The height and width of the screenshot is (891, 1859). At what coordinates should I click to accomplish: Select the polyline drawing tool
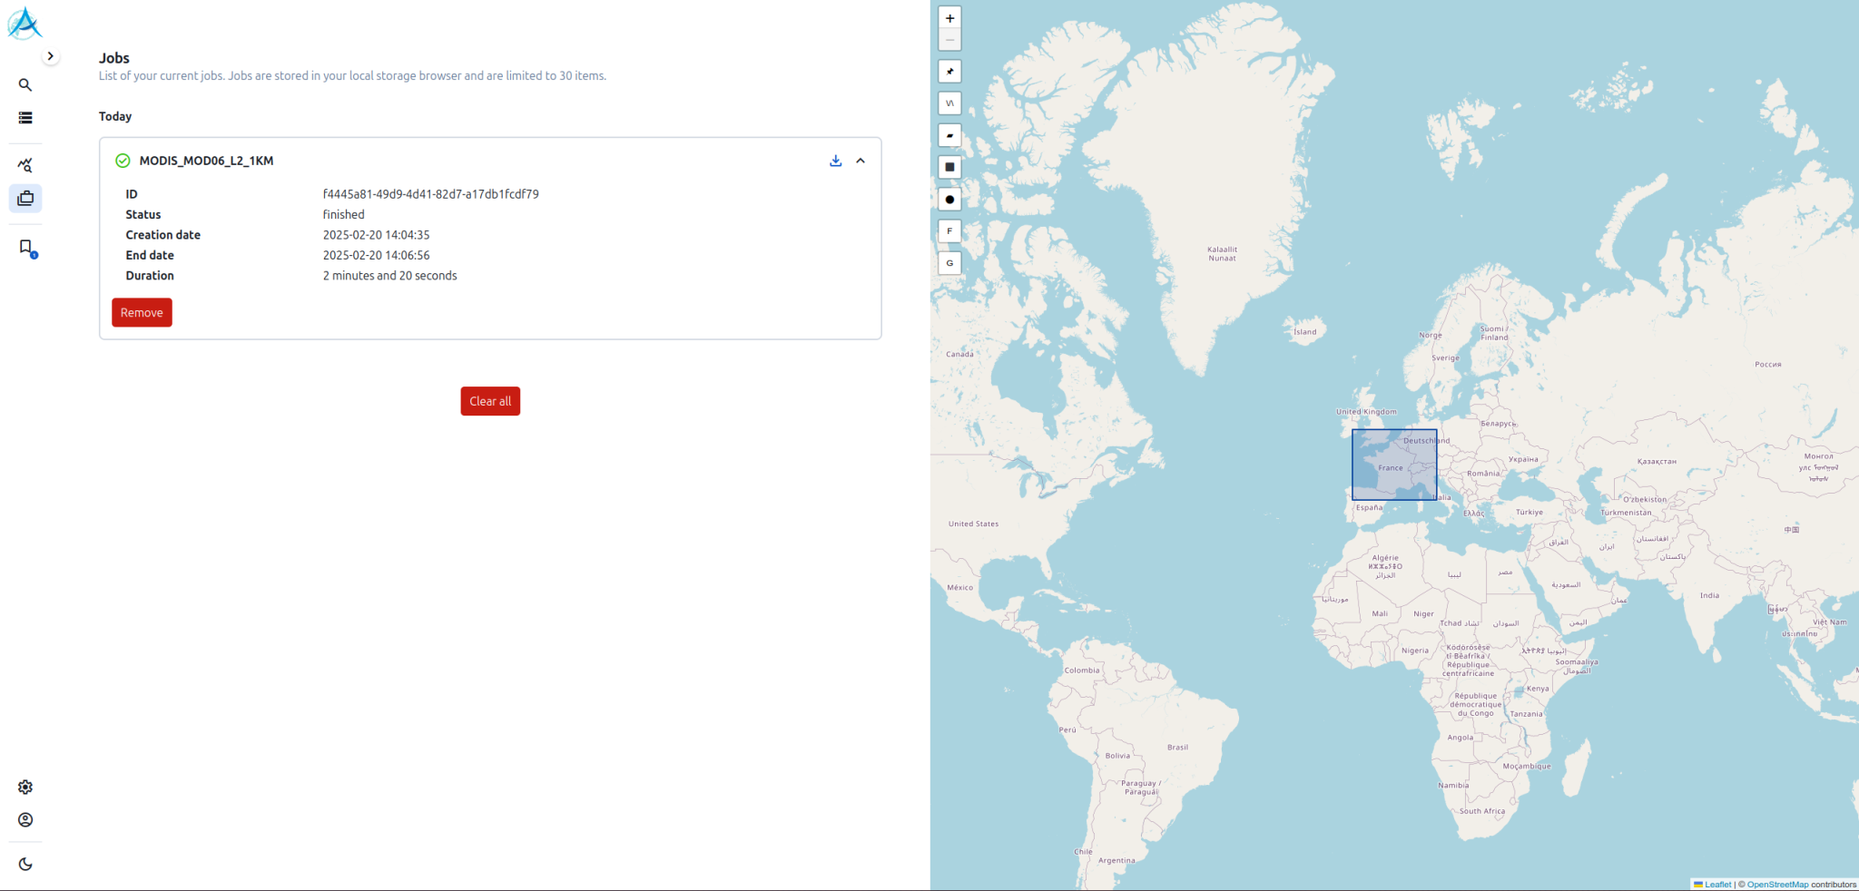(x=949, y=103)
